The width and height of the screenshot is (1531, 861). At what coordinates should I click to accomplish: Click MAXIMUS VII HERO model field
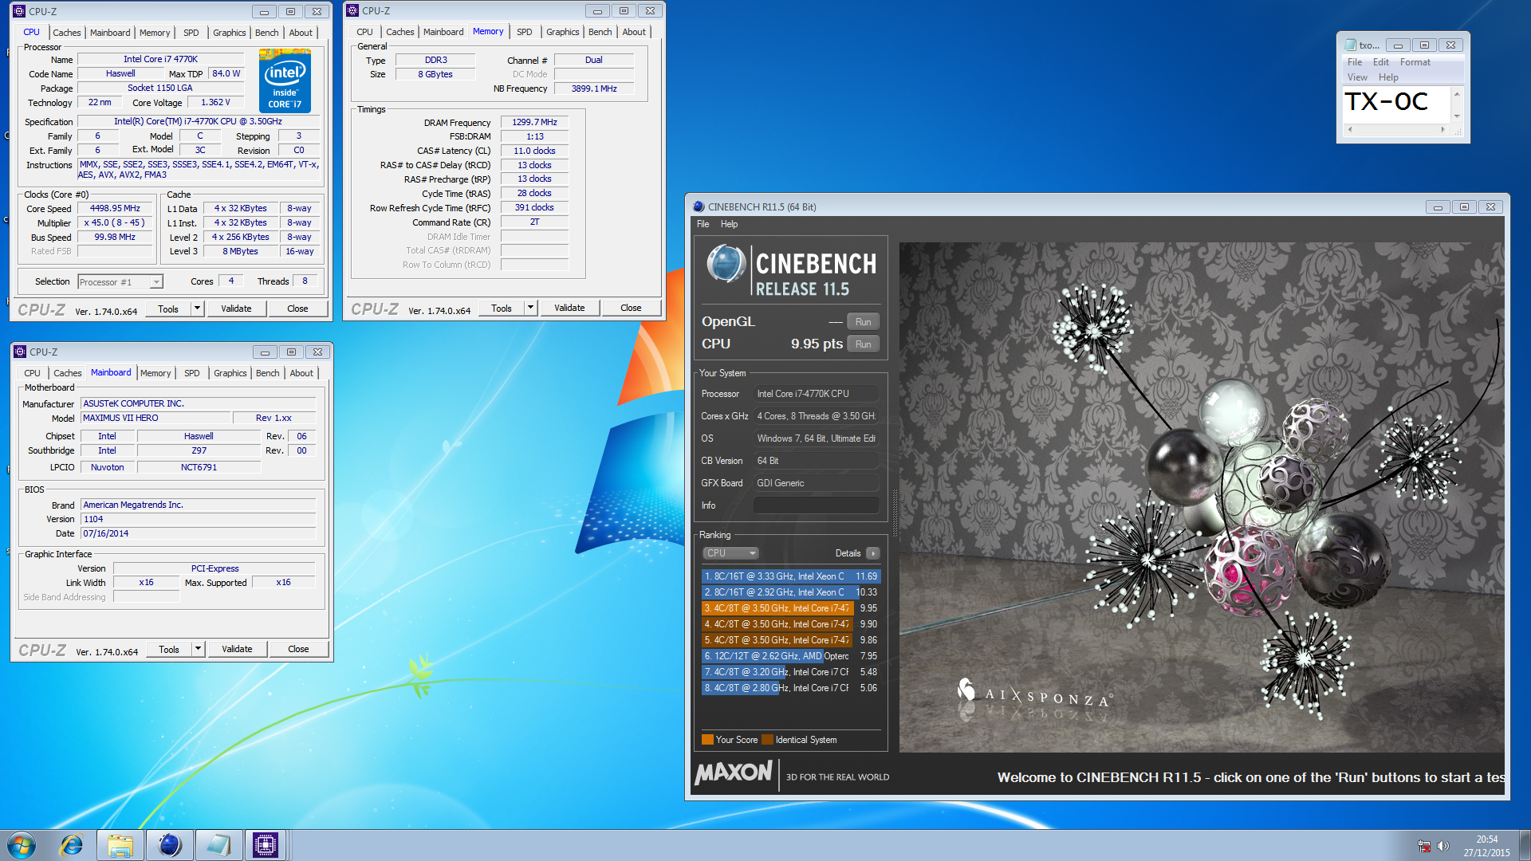[x=155, y=418]
